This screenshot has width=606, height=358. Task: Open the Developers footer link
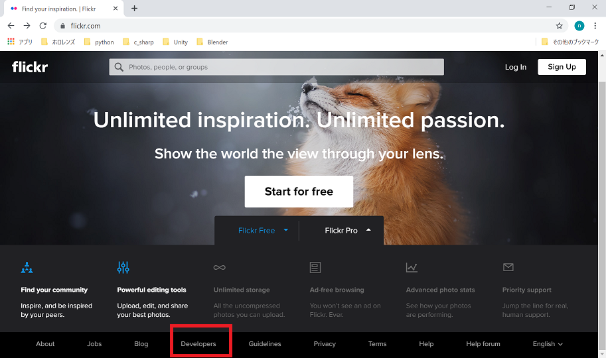coord(198,343)
